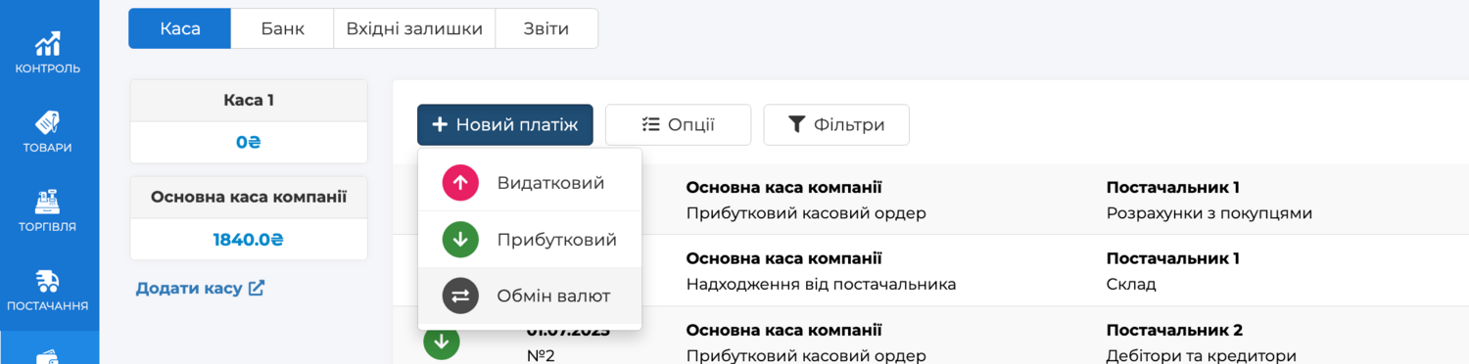Select the Каса 1 card
This screenshot has height=364, width=1469.
(249, 121)
